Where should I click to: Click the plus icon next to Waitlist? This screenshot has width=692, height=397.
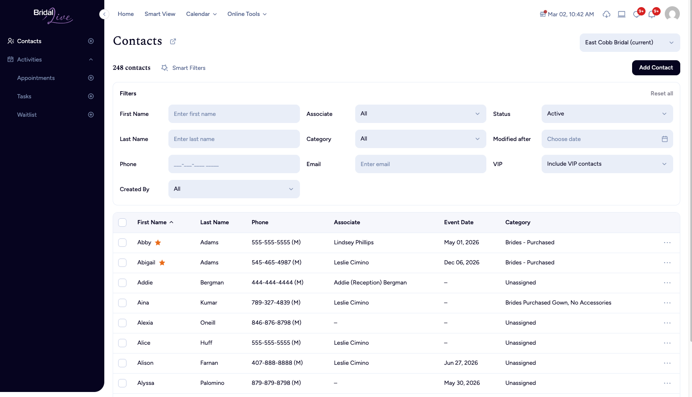(x=91, y=115)
